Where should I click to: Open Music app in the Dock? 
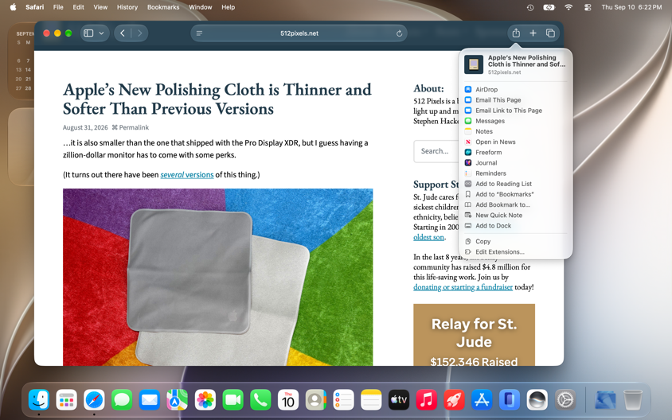click(427, 400)
